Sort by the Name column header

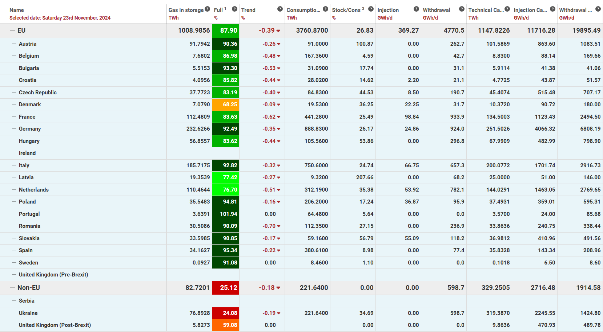click(17, 10)
